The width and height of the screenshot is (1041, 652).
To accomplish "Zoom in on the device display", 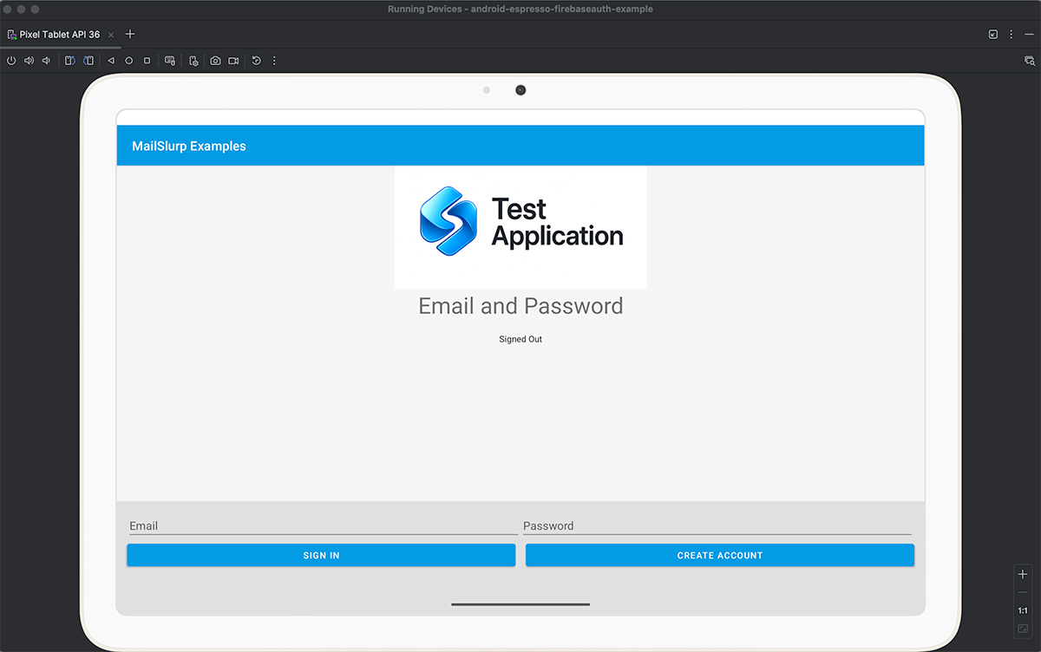I will click(x=1023, y=574).
